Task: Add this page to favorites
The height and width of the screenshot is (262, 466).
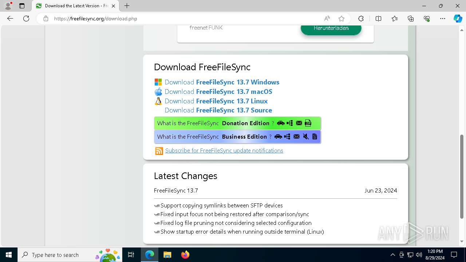Action: [341, 19]
